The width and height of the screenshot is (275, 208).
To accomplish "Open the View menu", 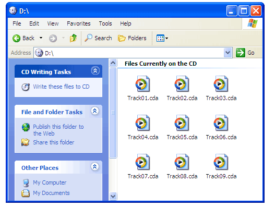I will 53,23.
